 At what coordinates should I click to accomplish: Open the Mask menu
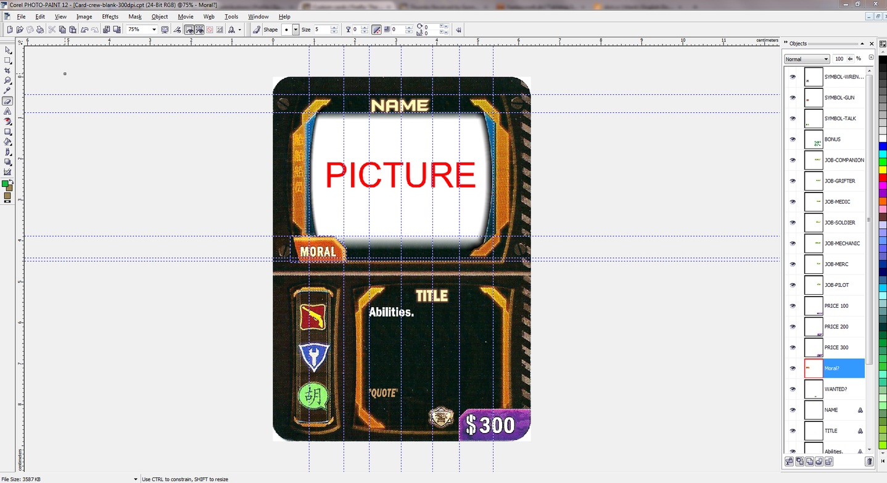pos(134,17)
